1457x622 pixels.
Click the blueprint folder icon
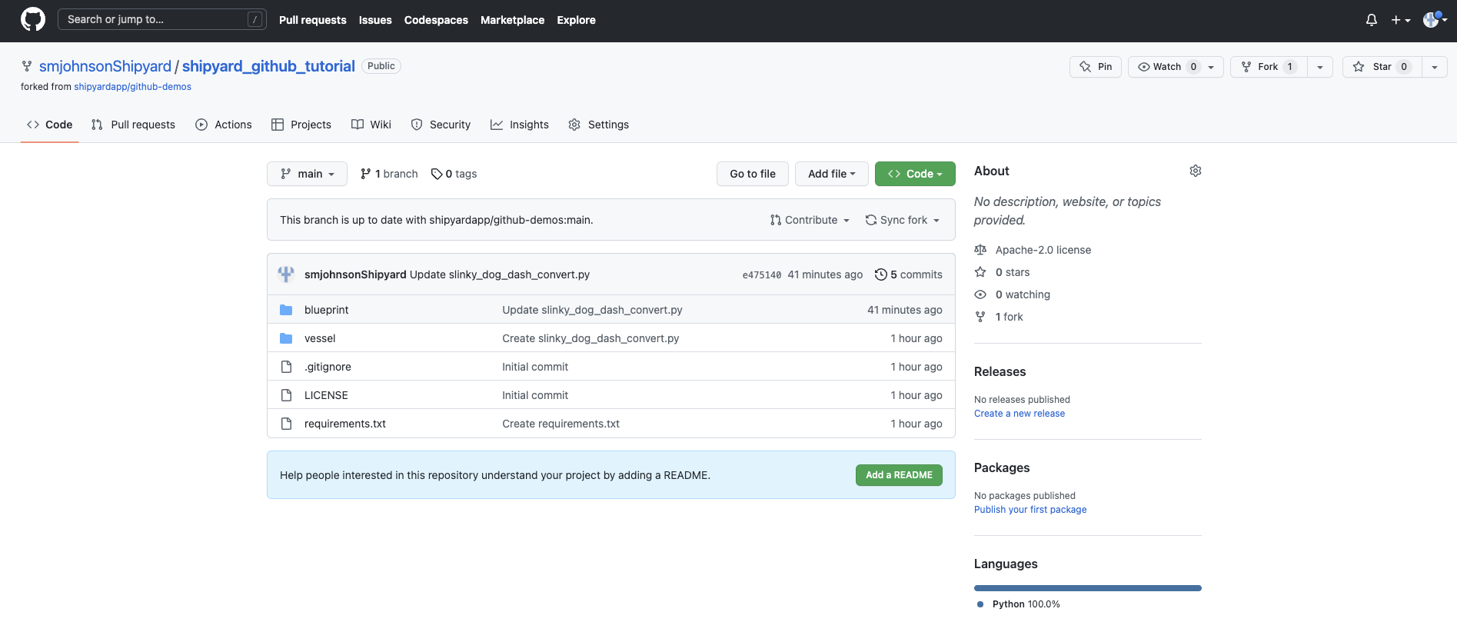click(286, 310)
